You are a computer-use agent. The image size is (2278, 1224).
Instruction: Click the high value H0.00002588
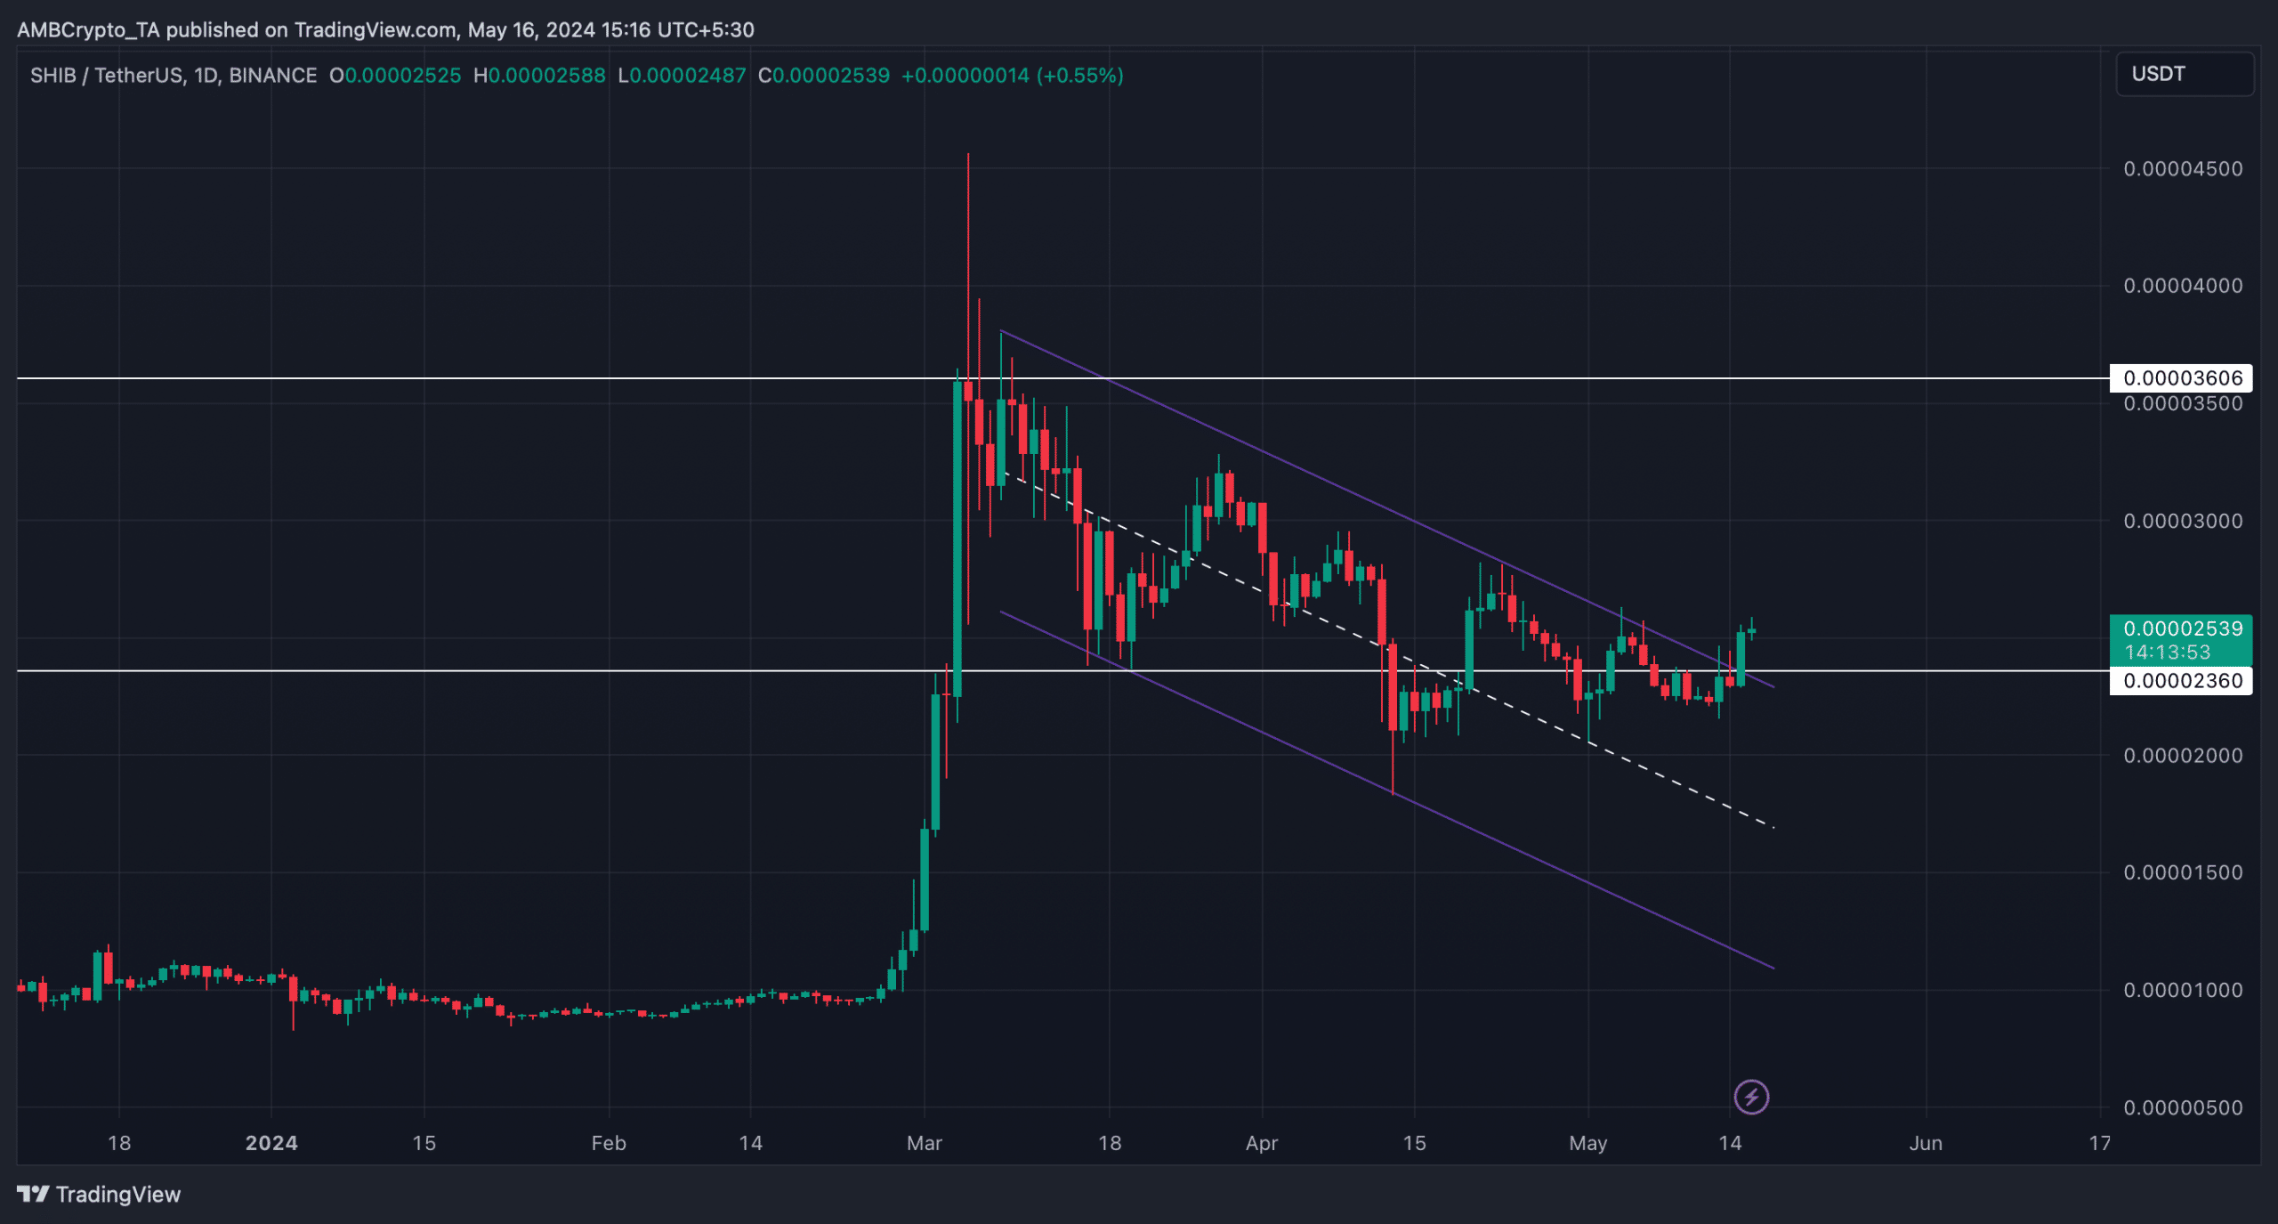pyautogui.click(x=539, y=76)
